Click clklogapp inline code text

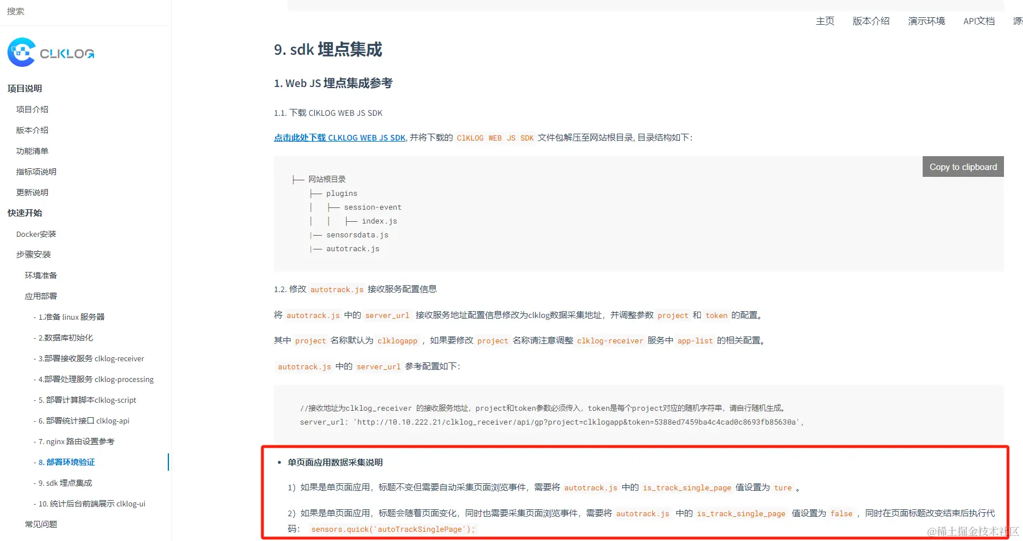[397, 341]
